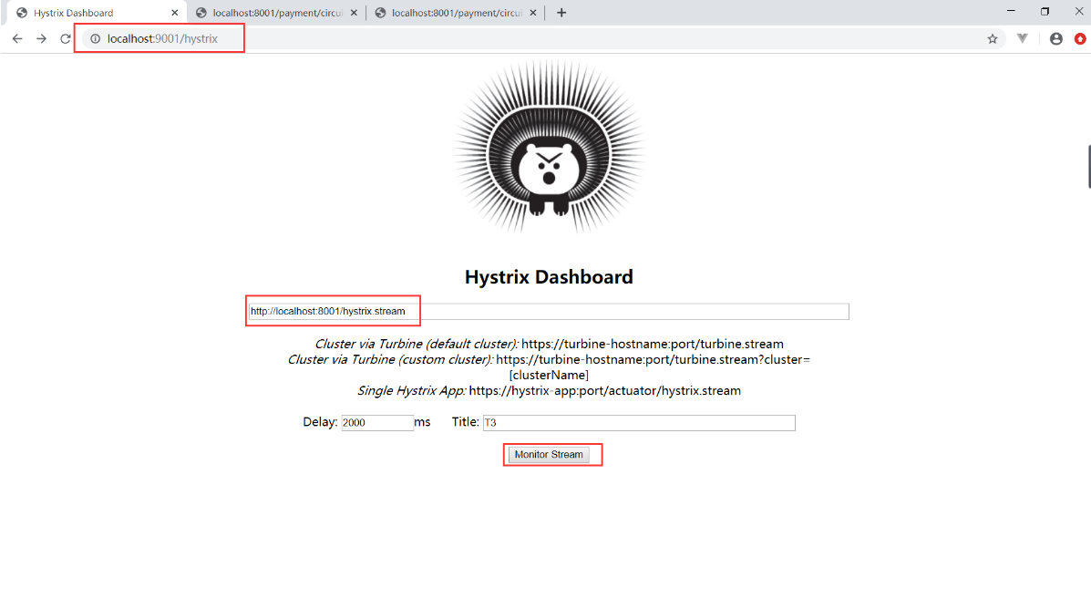
Task: Click the site info icon in address bar
Action: coord(95,39)
